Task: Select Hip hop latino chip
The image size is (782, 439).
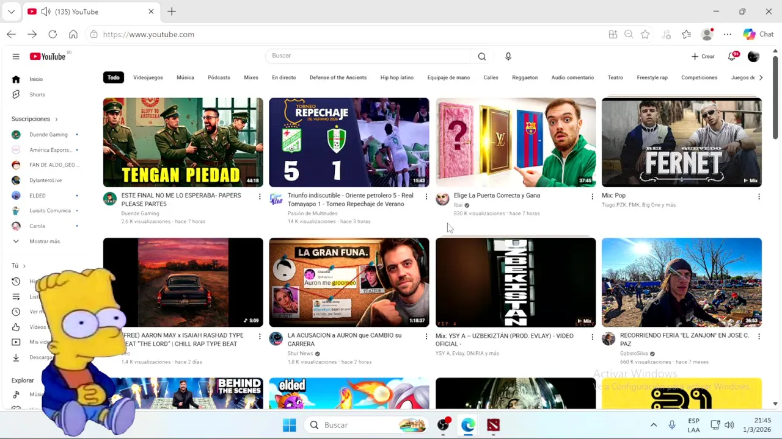Action: [x=397, y=77]
